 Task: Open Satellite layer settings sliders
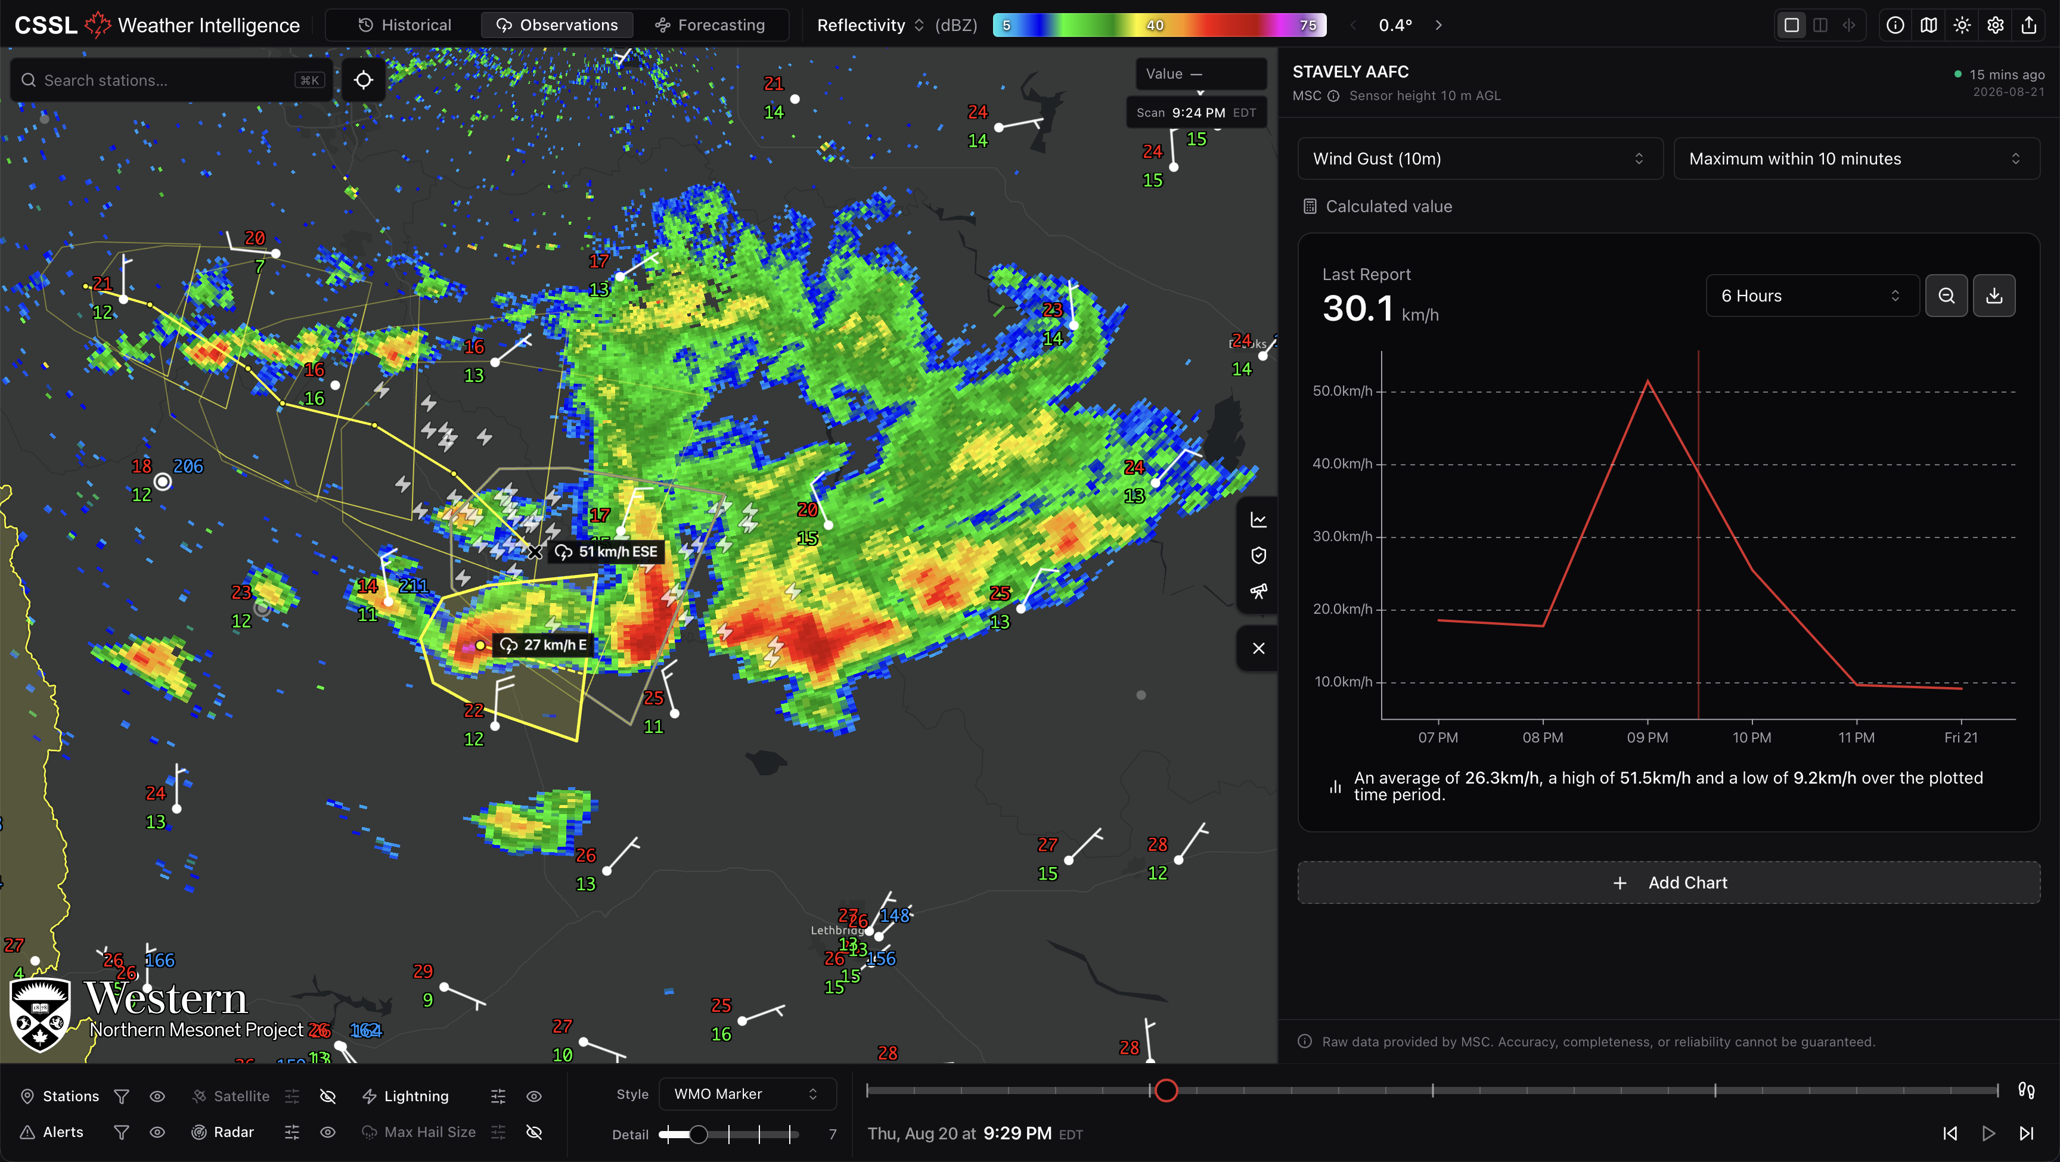click(292, 1096)
